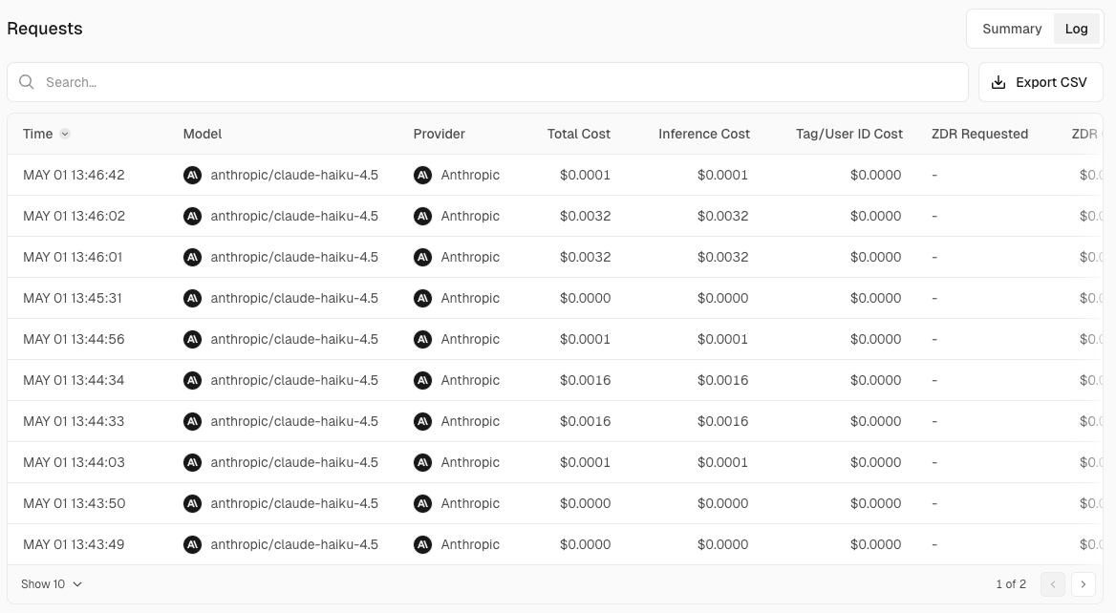Click Anthropic model logo in 13:44:34 row
Image resolution: width=1116 pixels, height=613 pixels.
pyautogui.click(x=192, y=380)
